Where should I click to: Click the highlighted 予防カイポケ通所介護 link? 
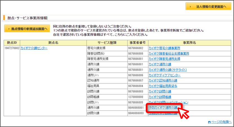pos(163,108)
